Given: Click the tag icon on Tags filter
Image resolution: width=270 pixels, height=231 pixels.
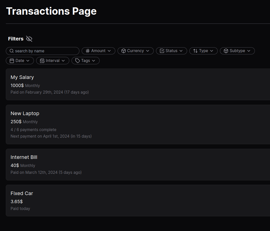Looking at the screenshot, I should [x=78, y=61].
